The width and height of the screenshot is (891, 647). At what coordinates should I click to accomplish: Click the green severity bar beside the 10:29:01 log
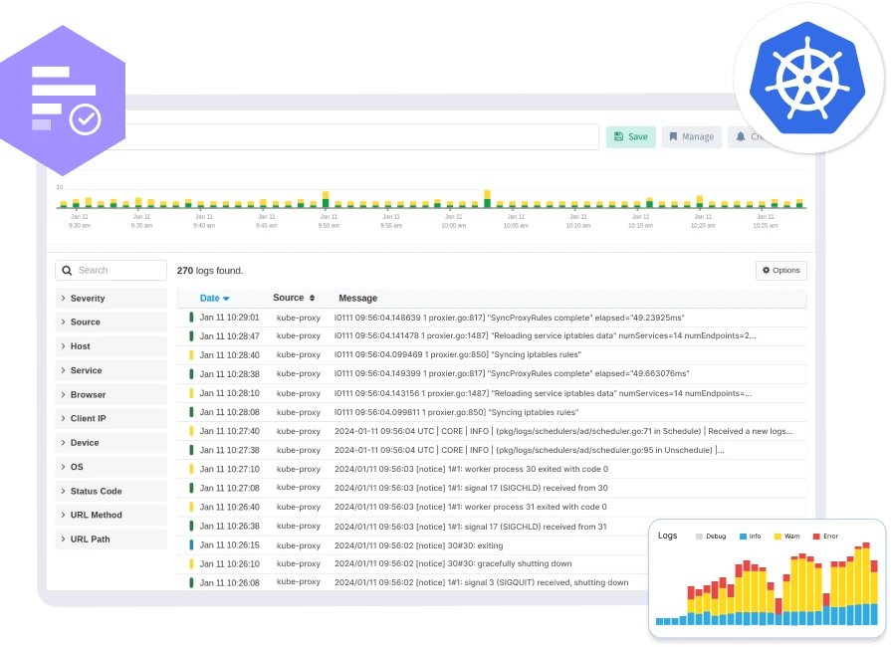[x=192, y=317]
